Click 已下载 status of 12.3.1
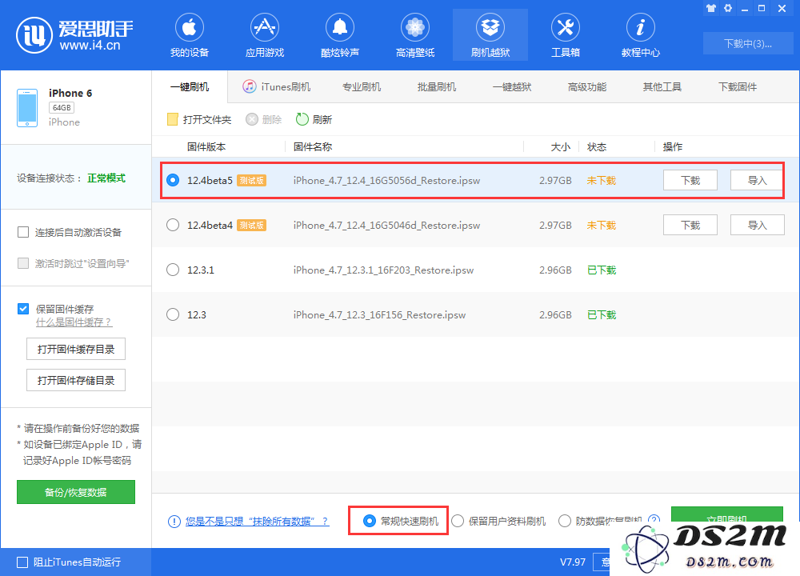The height and width of the screenshot is (576, 800). [602, 270]
